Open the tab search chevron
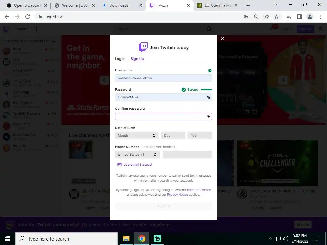 tap(275, 4)
